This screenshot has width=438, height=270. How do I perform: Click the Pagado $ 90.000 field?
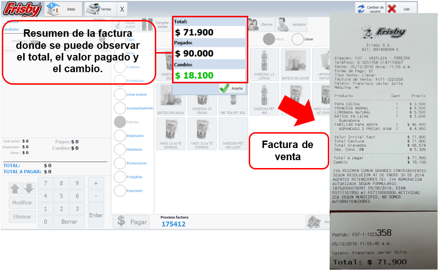point(209,53)
